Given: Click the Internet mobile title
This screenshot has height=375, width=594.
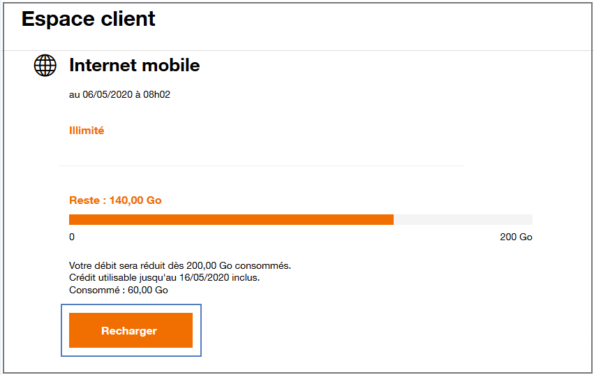Looking at the screenshot, I should pos(135,65).
